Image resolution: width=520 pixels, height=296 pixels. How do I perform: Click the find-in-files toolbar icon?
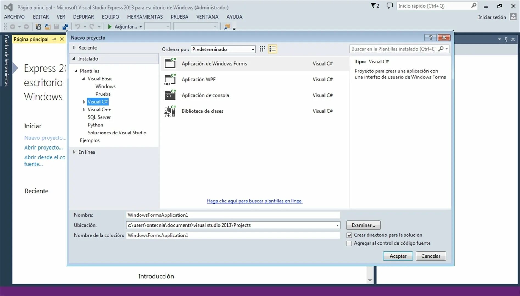(227, 27)
